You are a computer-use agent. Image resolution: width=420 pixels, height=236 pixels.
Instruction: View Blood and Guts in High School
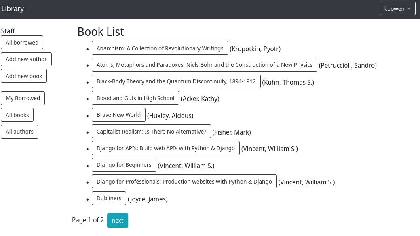135,98
